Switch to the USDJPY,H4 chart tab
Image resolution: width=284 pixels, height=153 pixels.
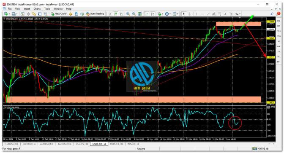[x=82, y=144]
